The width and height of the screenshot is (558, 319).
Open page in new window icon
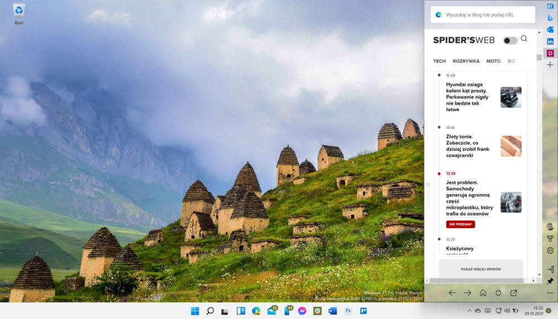pyautogui.click(x=513, y=293)
